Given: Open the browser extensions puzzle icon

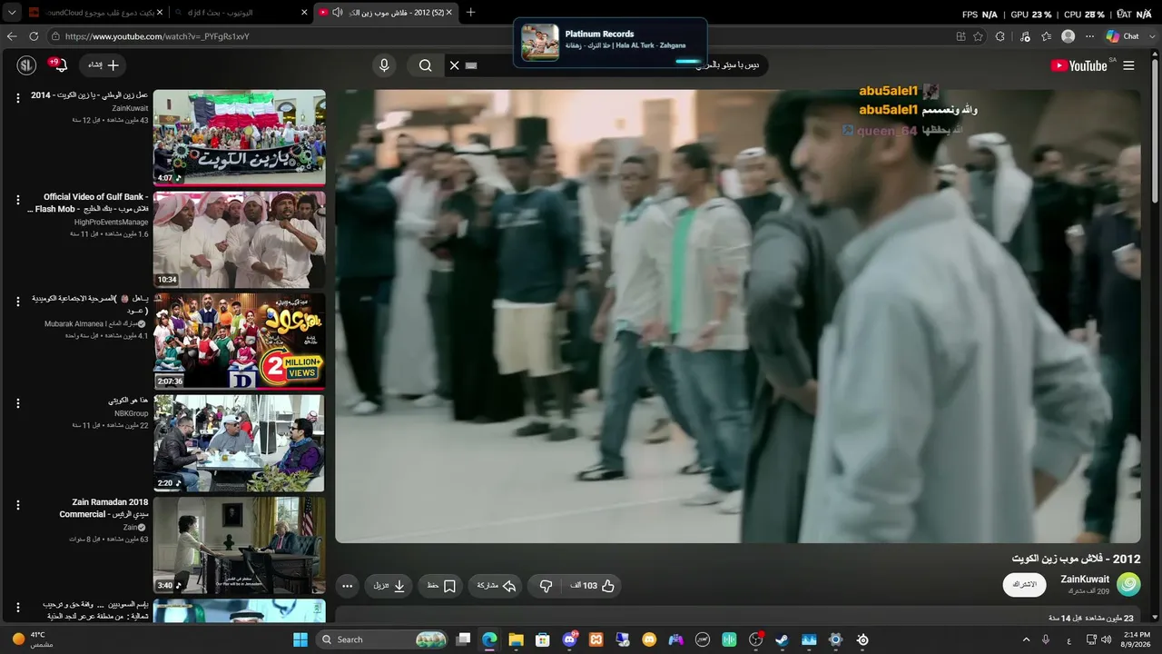Looking at the screenshot, I should [x=1000, y=36].
